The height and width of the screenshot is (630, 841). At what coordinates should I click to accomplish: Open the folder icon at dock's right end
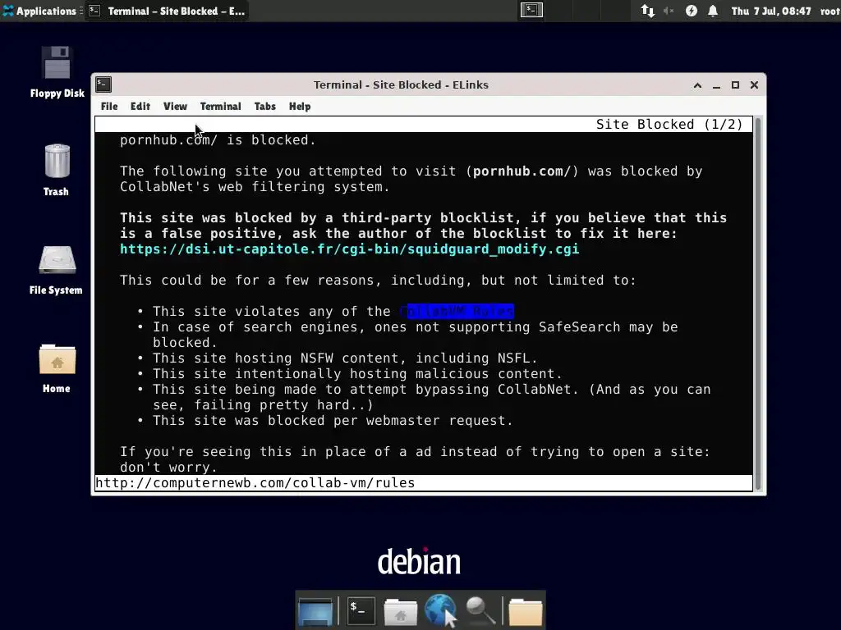[525, 611]
